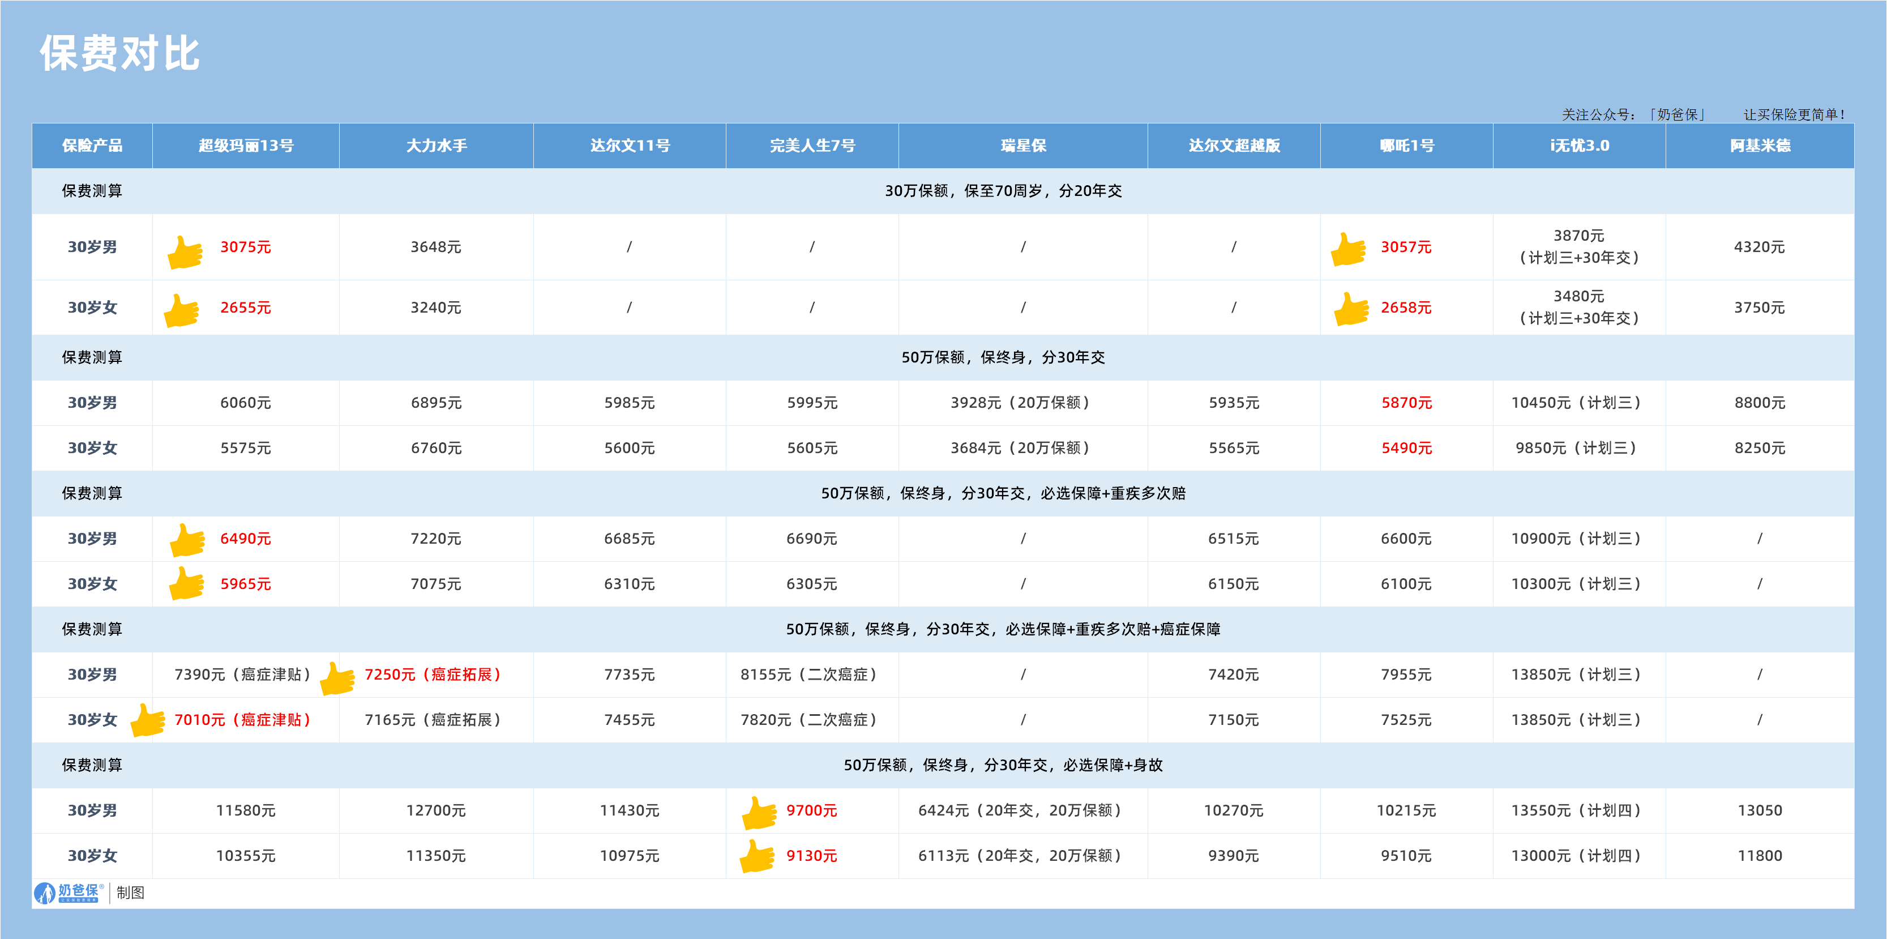Click the highlighted price 5870元

[1406, 403]
